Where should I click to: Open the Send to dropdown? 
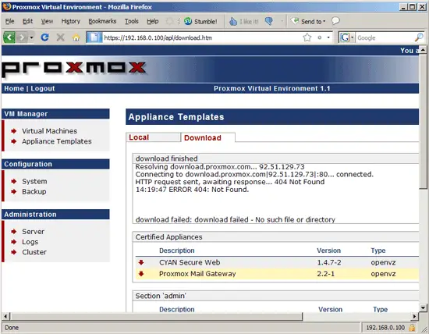point(308,21)
